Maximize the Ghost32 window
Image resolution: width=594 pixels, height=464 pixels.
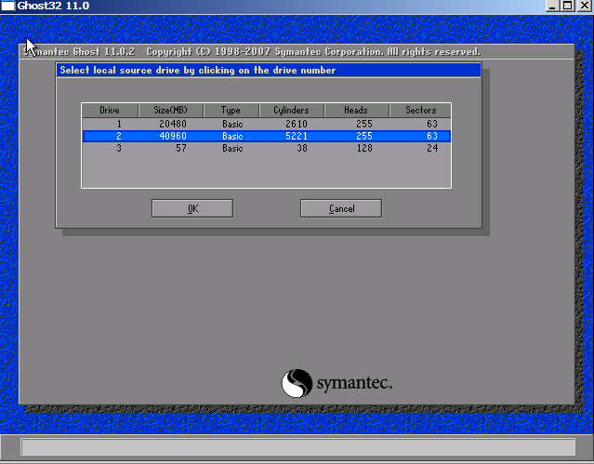[568, 6]
